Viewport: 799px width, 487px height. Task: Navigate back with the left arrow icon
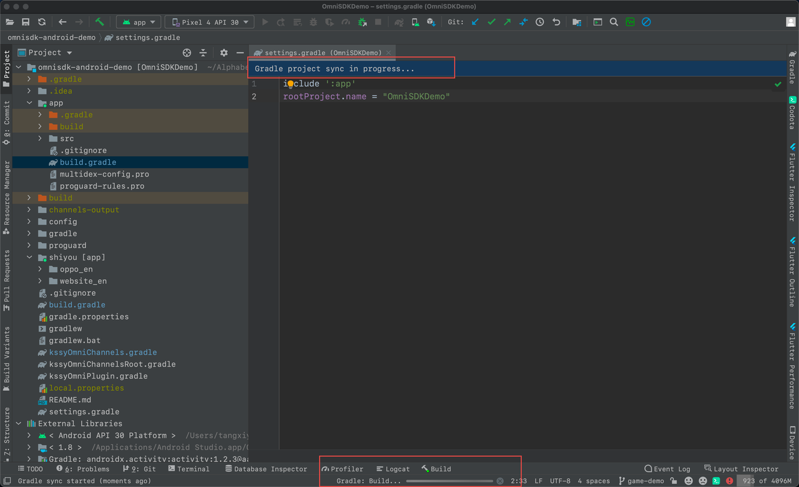pos(62,22)
